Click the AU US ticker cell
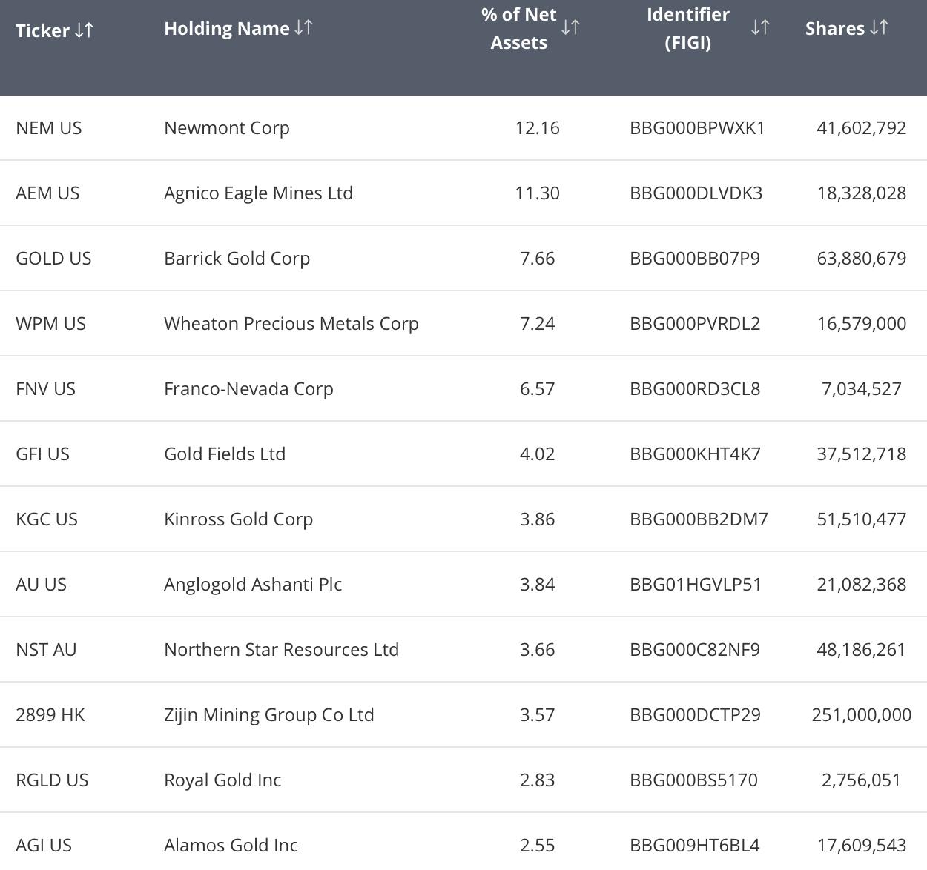The image size is (927, 870). [x=41, y=585]
